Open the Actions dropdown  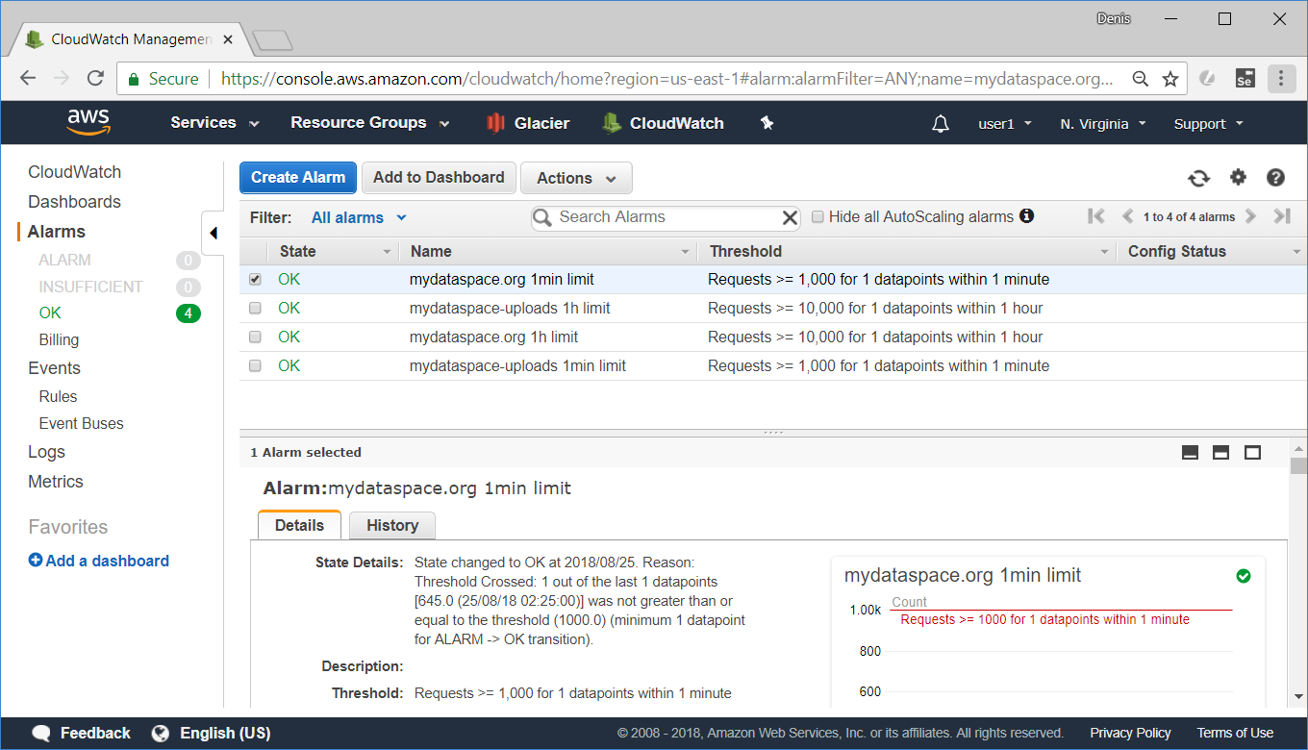point(575,178)
